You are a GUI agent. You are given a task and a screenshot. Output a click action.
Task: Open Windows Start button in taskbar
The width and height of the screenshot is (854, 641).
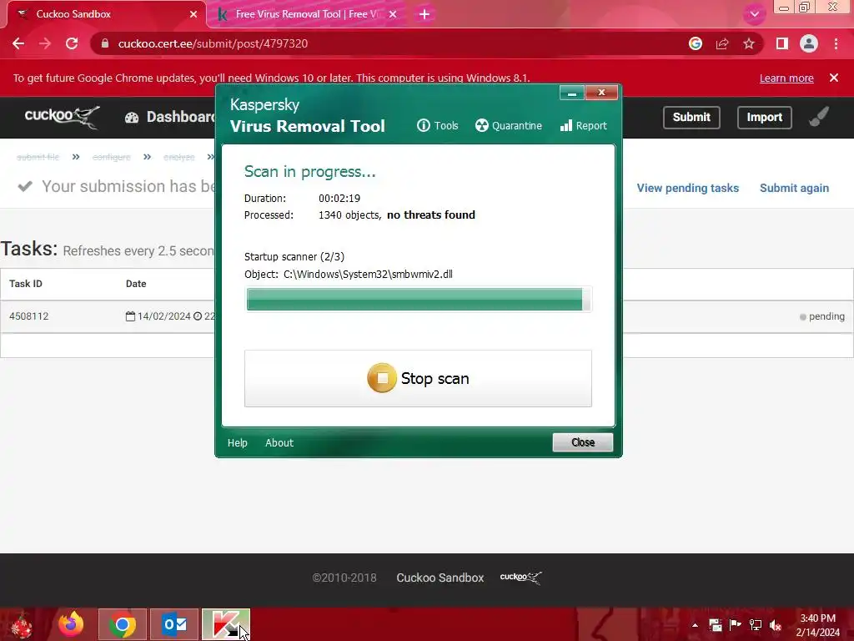click(x=22, y=625)
